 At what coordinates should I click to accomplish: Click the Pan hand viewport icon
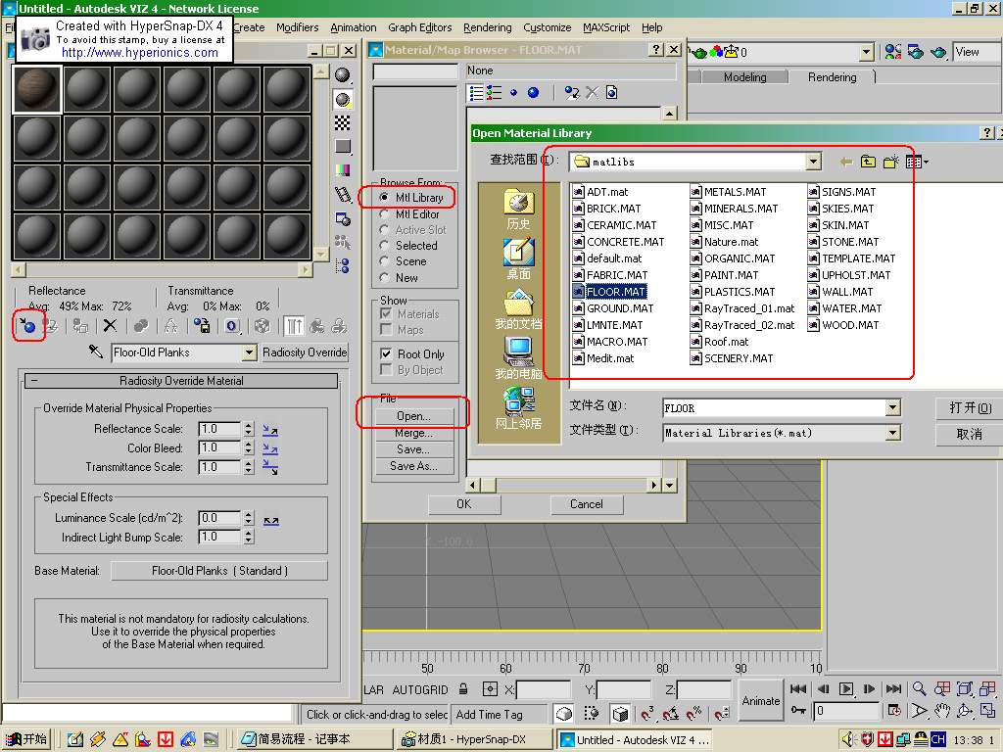(942, 711)
